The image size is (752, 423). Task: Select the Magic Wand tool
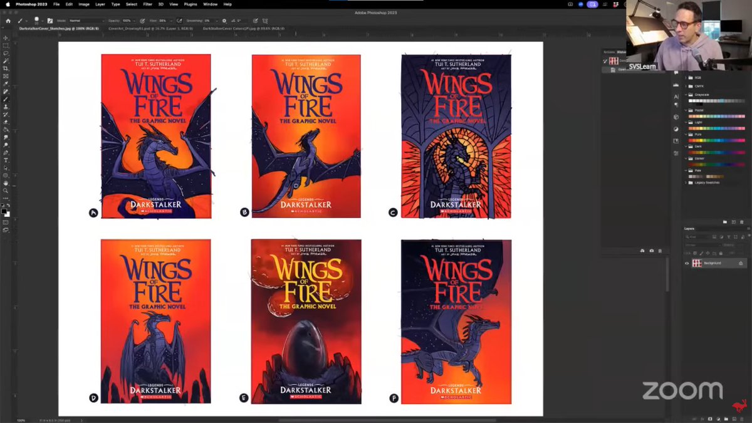click(6, 60)
